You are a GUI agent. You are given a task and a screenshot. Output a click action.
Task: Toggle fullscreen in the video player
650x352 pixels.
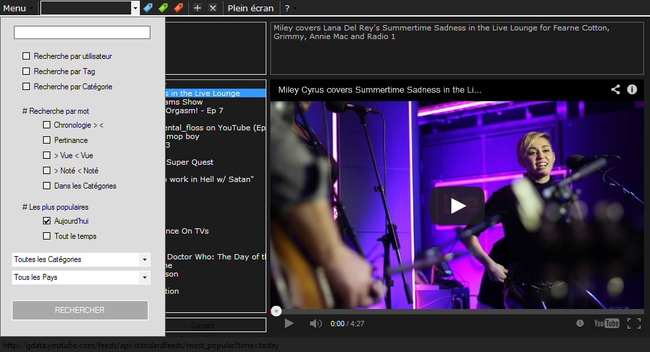pyautogui.click(x=634, y=324)
